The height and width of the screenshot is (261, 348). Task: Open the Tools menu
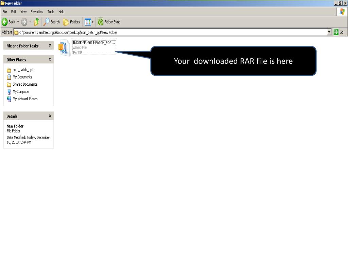pos(51,12)
